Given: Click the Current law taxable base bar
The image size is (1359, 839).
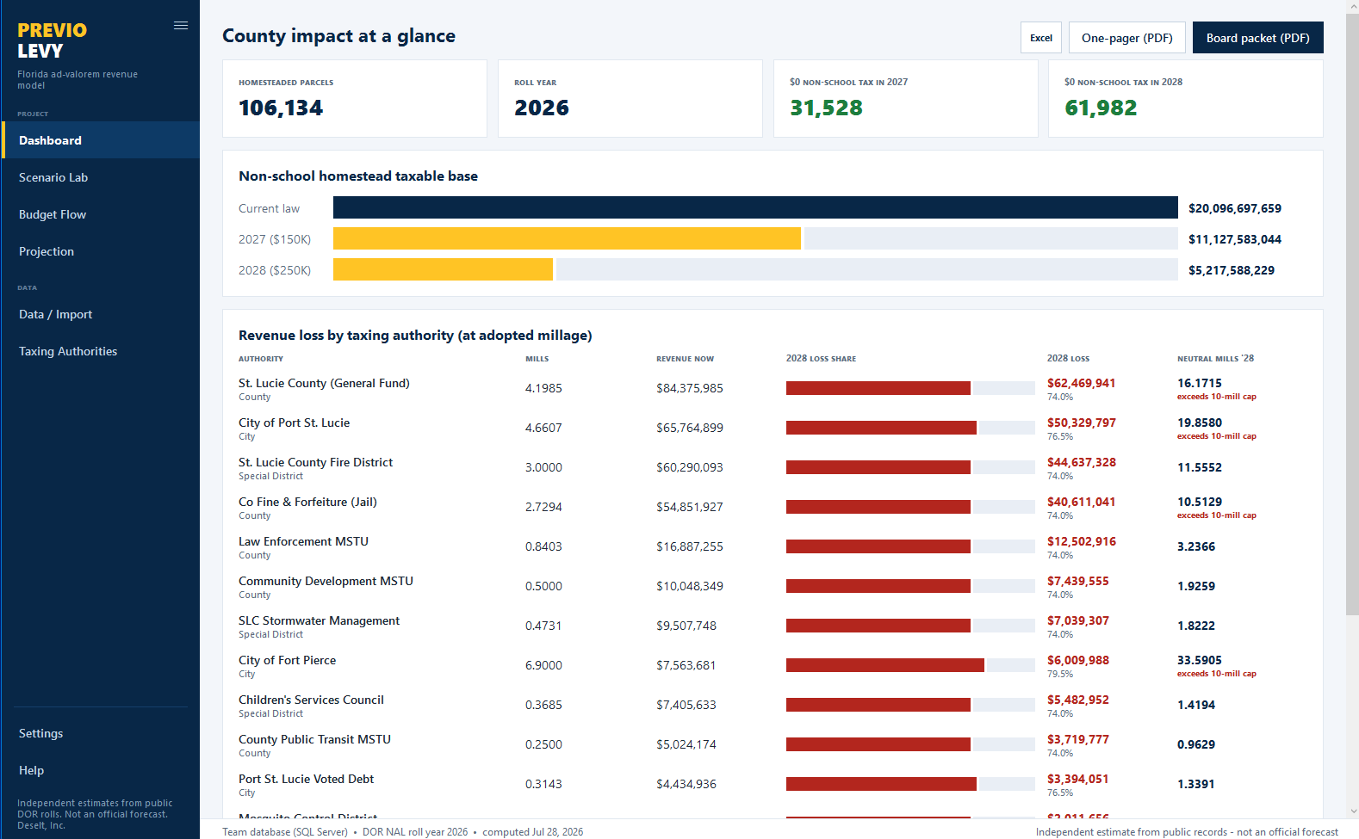Looking at the screenshot, I should point(755,208).
